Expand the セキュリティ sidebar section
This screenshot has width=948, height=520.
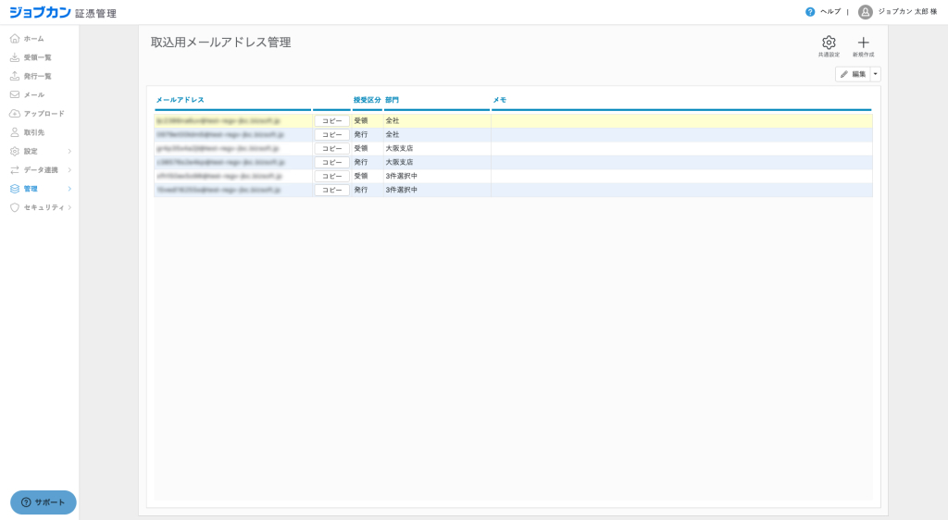69,207
